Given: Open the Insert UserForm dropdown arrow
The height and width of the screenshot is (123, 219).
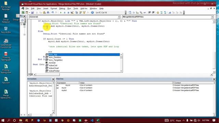Looking at the screenshot, I should point(29,13).
